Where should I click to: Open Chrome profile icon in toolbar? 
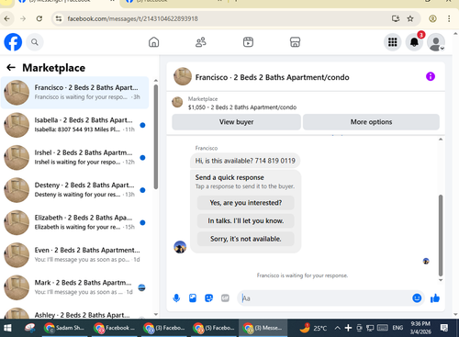coord(432,18)
